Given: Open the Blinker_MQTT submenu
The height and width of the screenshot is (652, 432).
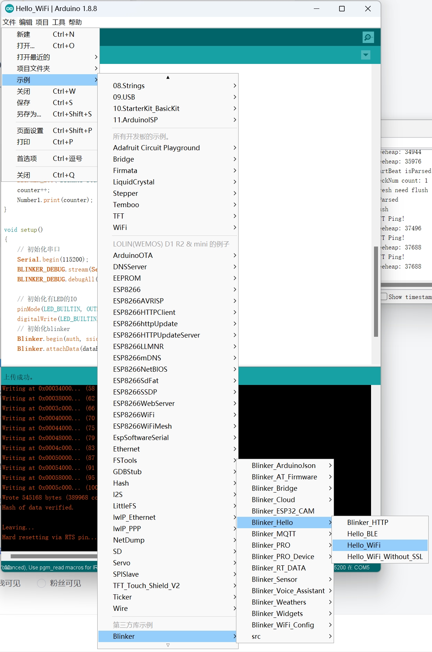Looking at the screenshot, I should point(285,534).
